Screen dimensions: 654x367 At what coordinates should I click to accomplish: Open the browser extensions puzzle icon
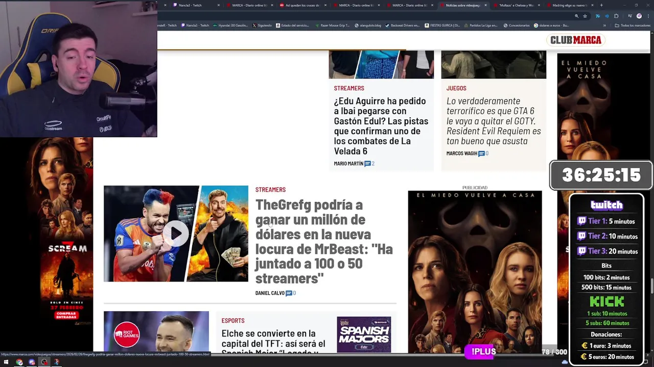(x=616, y=16)
